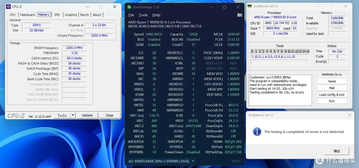Click the Size 32 GBytes field in CPU-Z
Image resolution: width=359 pixels, height=168 pixels.
36,30
